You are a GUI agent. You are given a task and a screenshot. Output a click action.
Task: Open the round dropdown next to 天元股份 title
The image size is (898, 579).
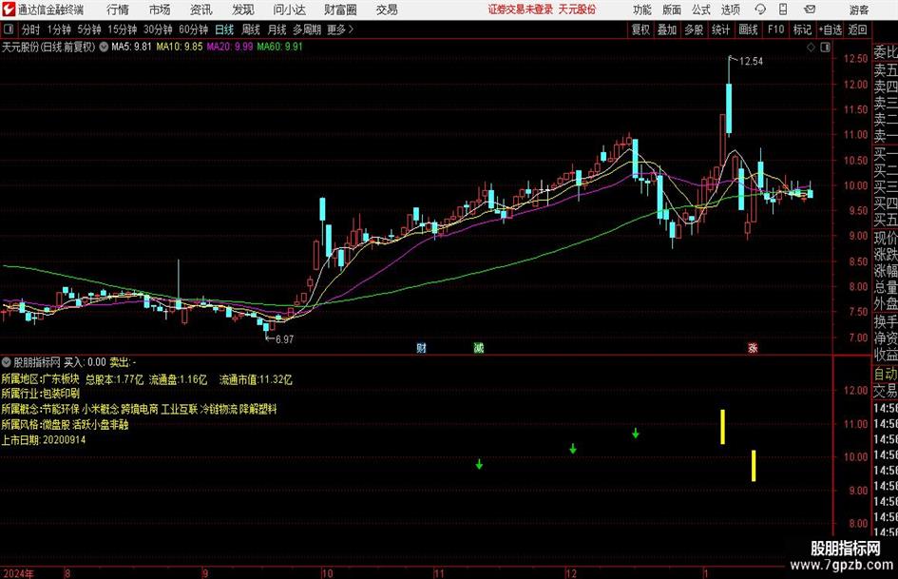pos(104,47)
